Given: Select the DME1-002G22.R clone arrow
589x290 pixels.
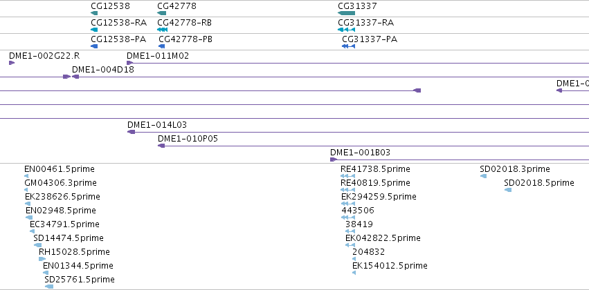Looking at the screenshot, I should (12, 63).
